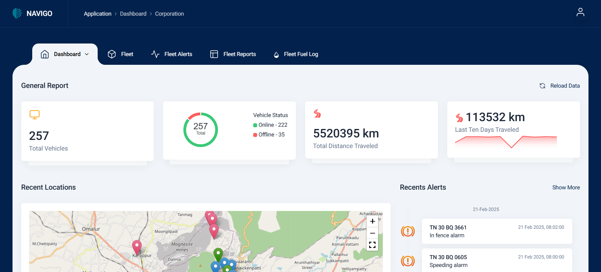Toggle the Offline legend item
This screenshot has width=601, height=272.
(269, 135)
